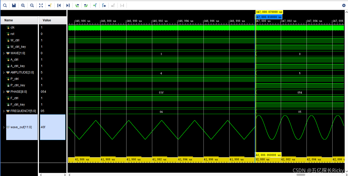Click bottom marker label 42,000.060000 us

click(x=268, y=155)
